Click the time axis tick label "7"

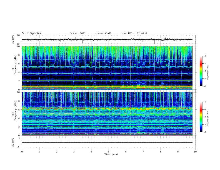point(143,152)
